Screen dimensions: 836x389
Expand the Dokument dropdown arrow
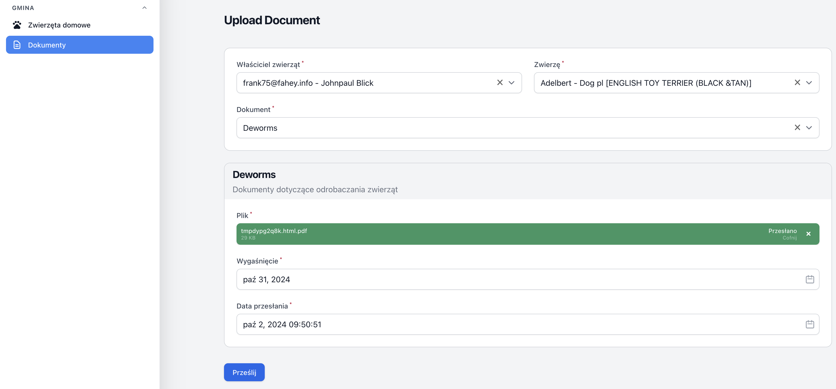coord(809,128)
